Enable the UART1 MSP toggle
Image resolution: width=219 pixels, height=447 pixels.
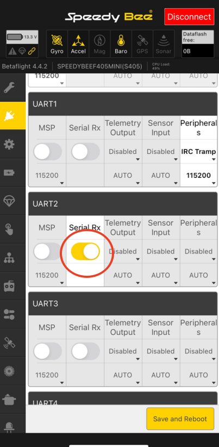(47, 152)
